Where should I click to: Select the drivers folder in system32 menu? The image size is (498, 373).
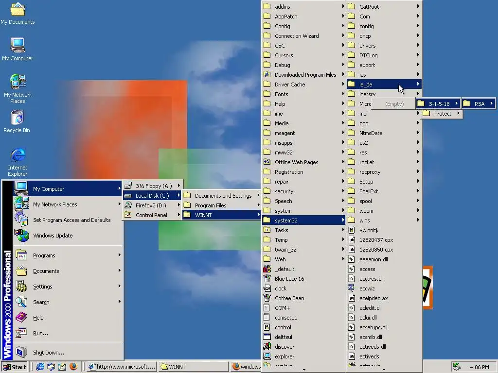[x=384, y=46]
